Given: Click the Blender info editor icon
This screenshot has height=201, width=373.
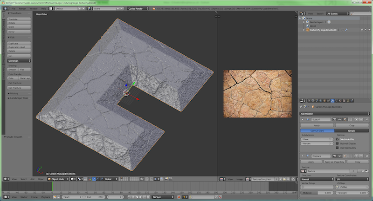Looking at the screenshot, I should click(6, 8).
